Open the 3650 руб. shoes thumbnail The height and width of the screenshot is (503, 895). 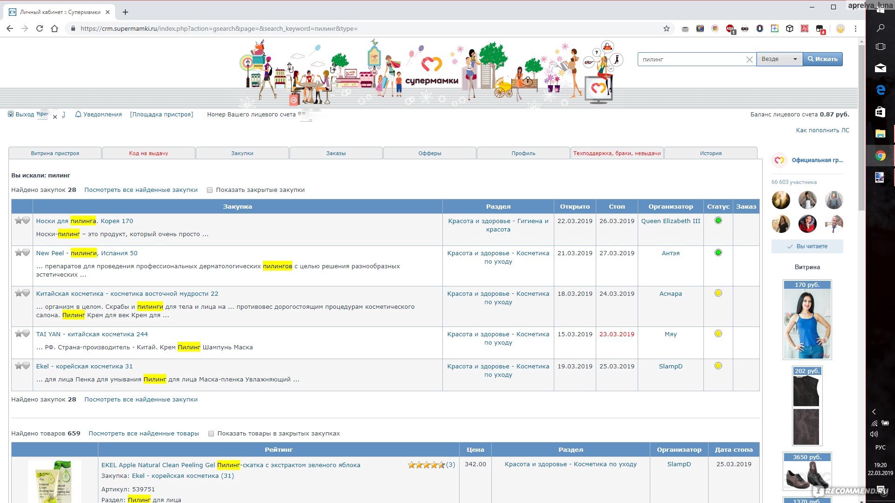coord(807,471)
